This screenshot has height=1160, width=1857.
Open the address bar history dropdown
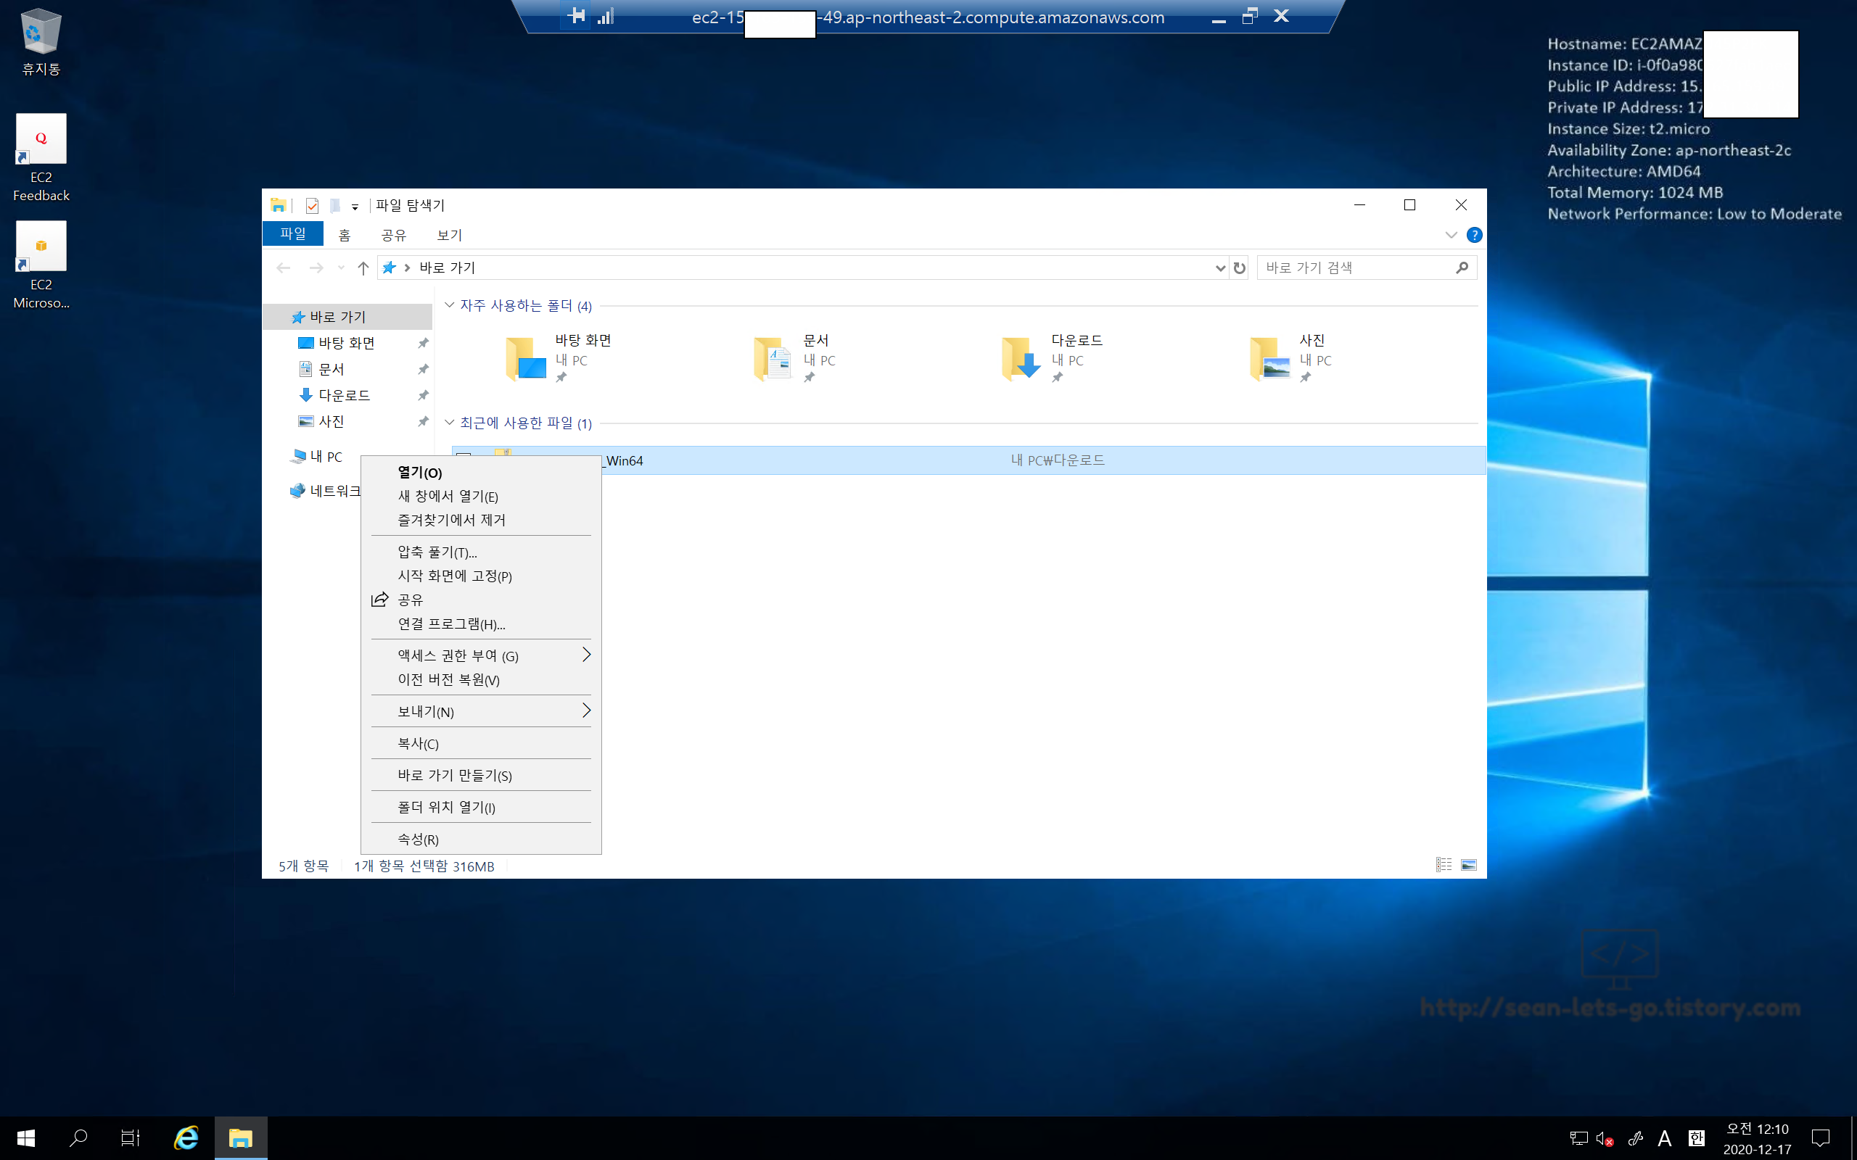(1219, 268)
